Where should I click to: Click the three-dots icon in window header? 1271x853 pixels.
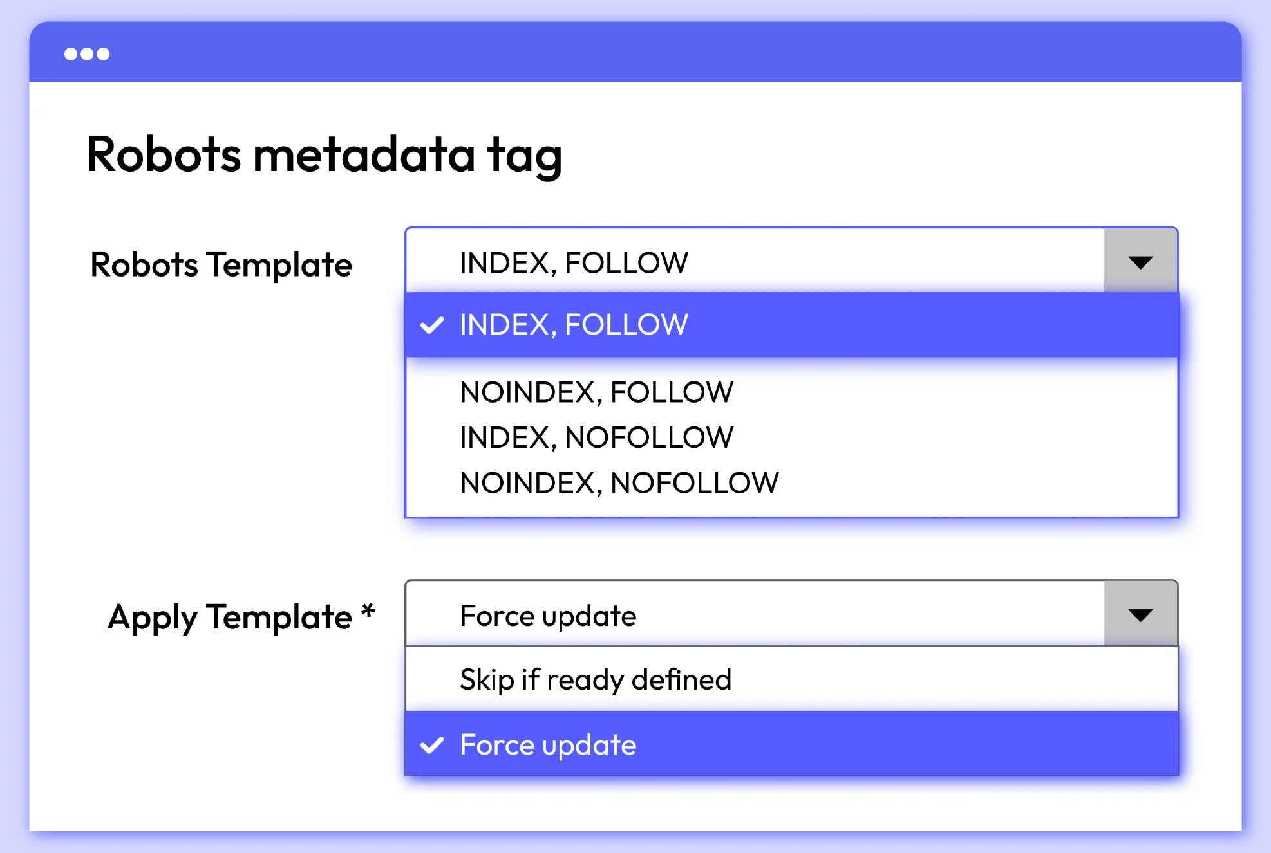pos(87,54)
